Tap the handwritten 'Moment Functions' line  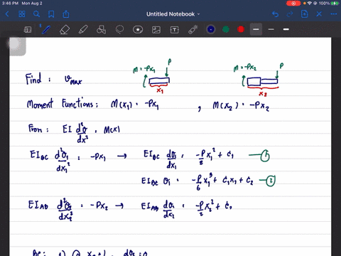[62, 104]
